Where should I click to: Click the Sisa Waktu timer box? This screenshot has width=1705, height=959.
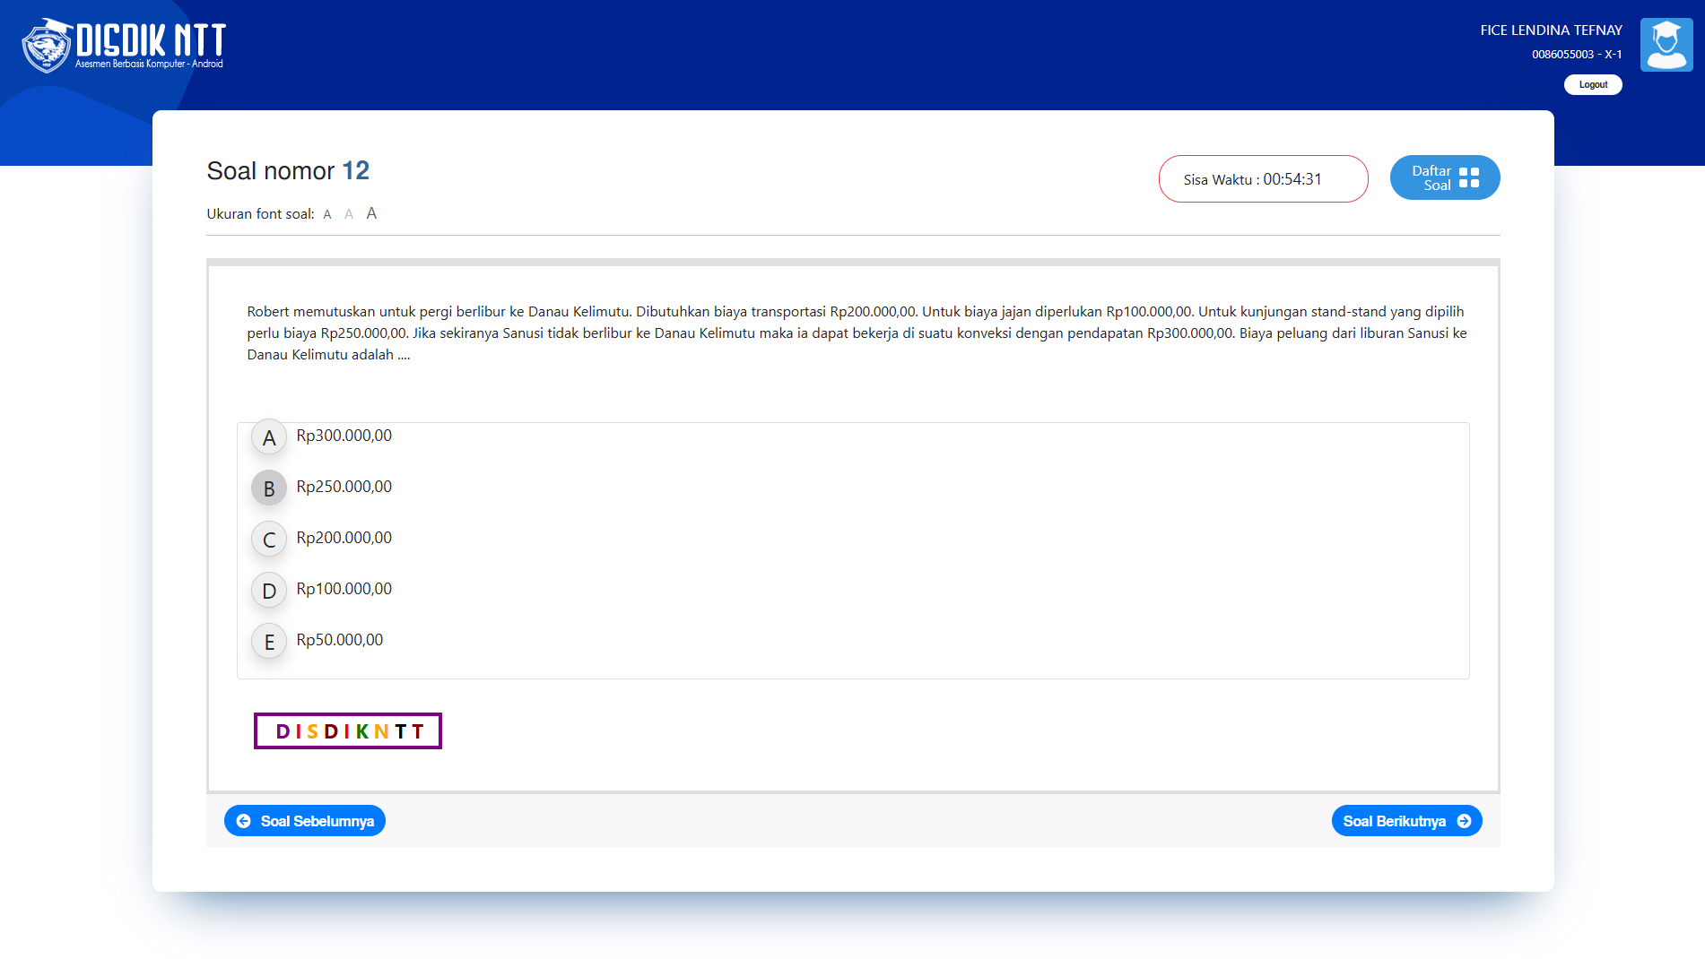(x=1263, y=179)
